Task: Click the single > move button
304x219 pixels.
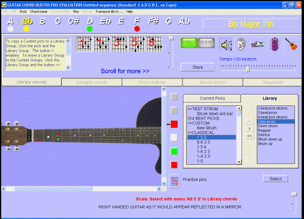Action: coord(249,129)
